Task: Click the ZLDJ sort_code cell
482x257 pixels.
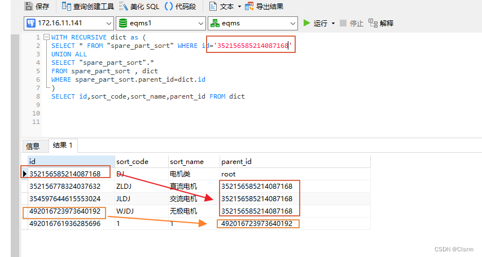Action: (142, 187)
